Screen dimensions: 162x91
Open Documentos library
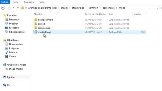(x=16, y=44)
